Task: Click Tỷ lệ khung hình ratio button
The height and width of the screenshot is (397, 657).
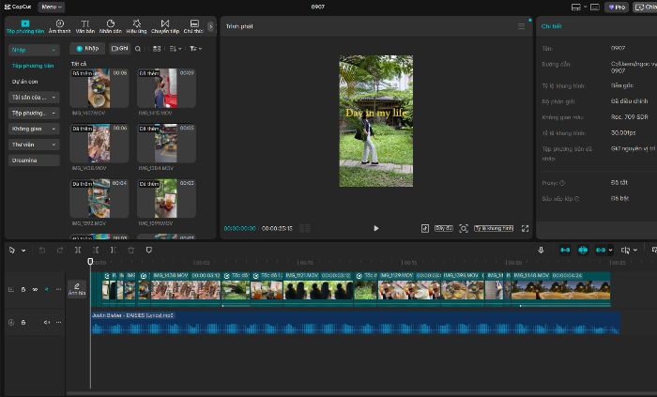Action: (x=494, y=228)
